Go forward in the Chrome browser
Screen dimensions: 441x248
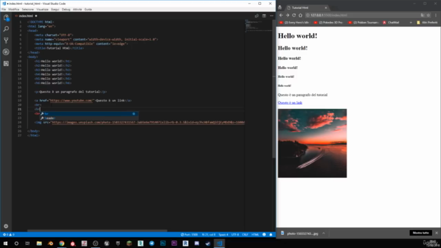(287, 15)
